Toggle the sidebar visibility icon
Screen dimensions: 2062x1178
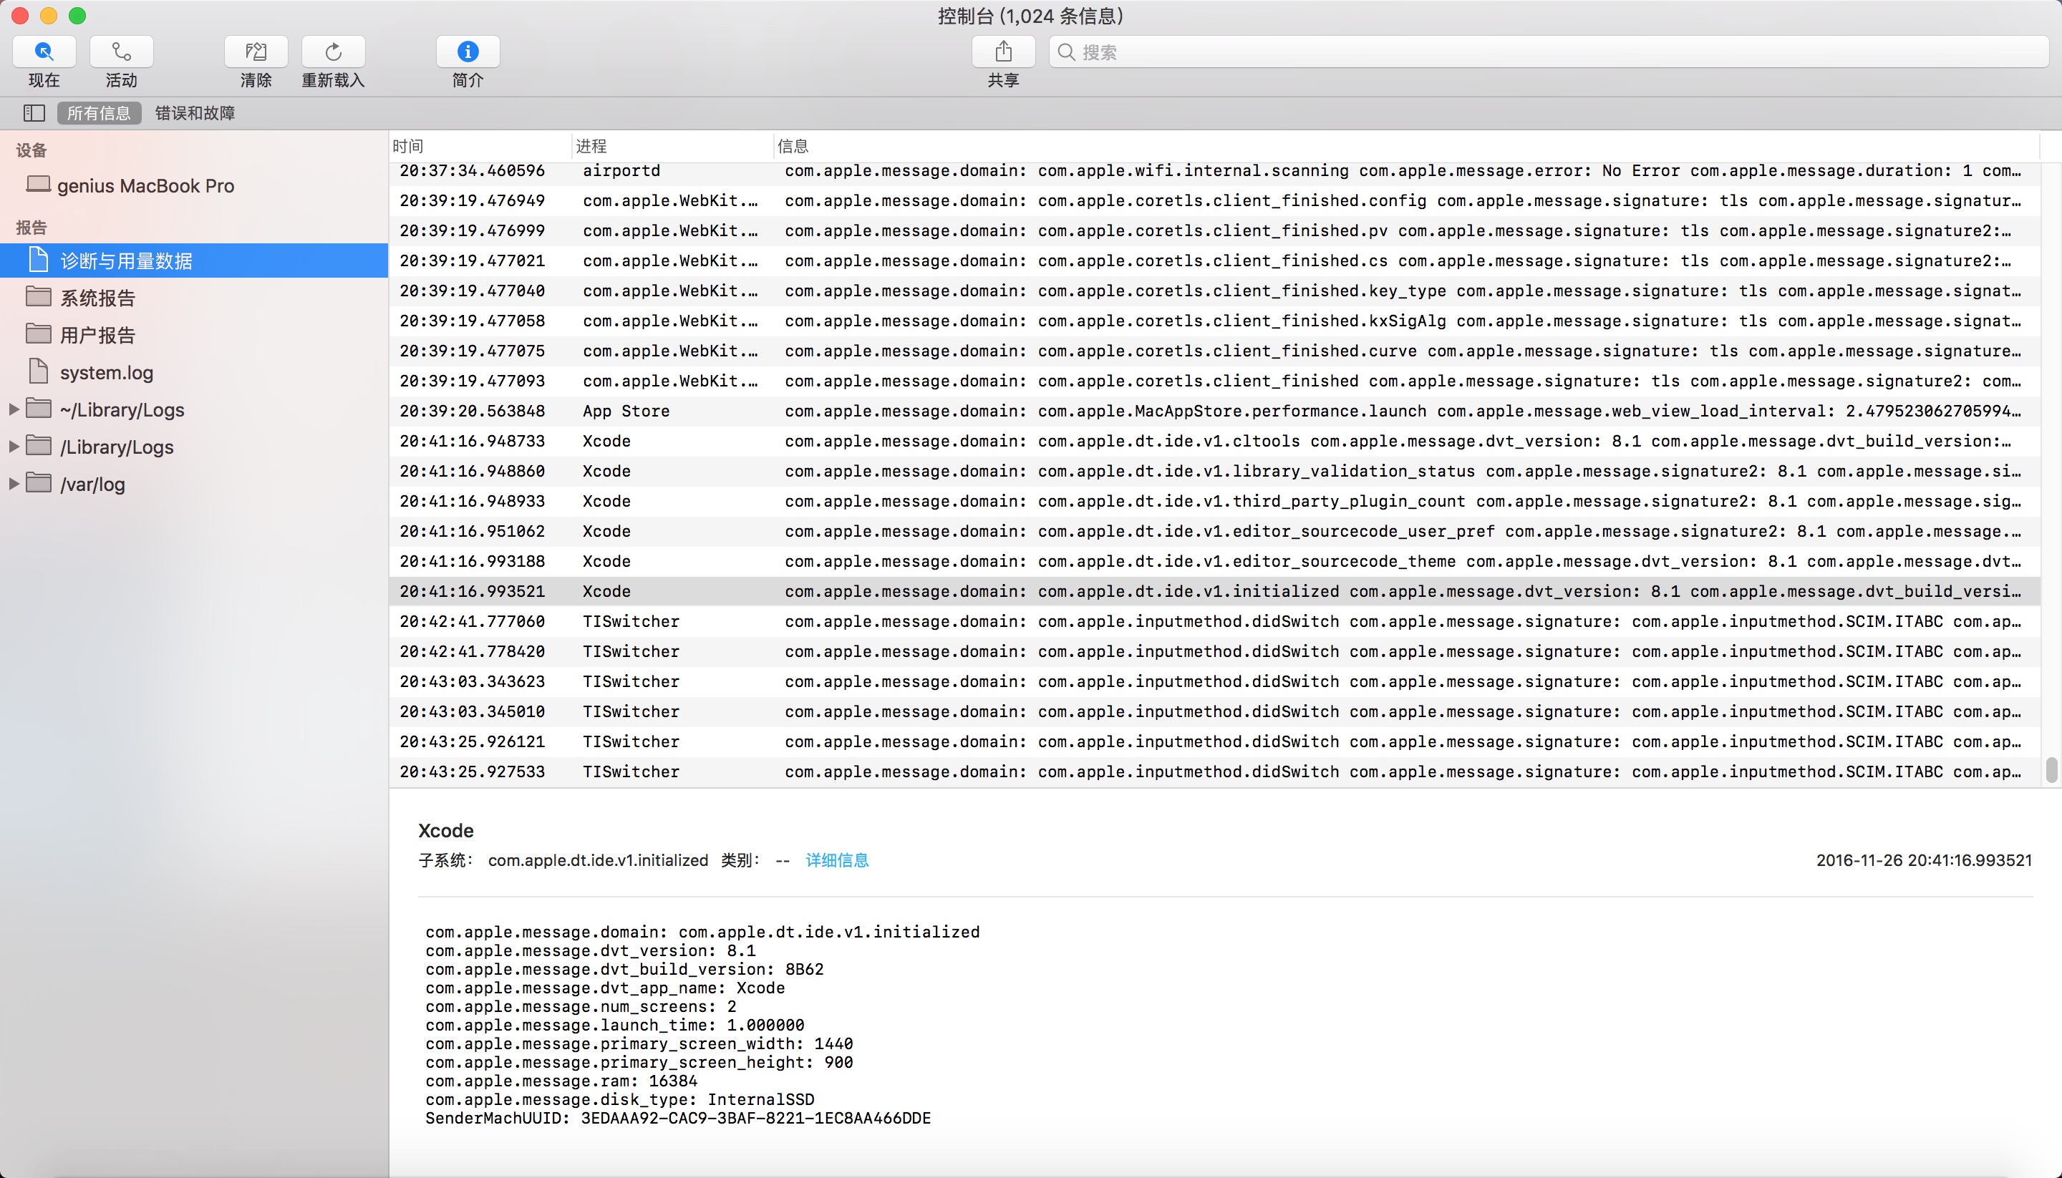coord(34,112)
